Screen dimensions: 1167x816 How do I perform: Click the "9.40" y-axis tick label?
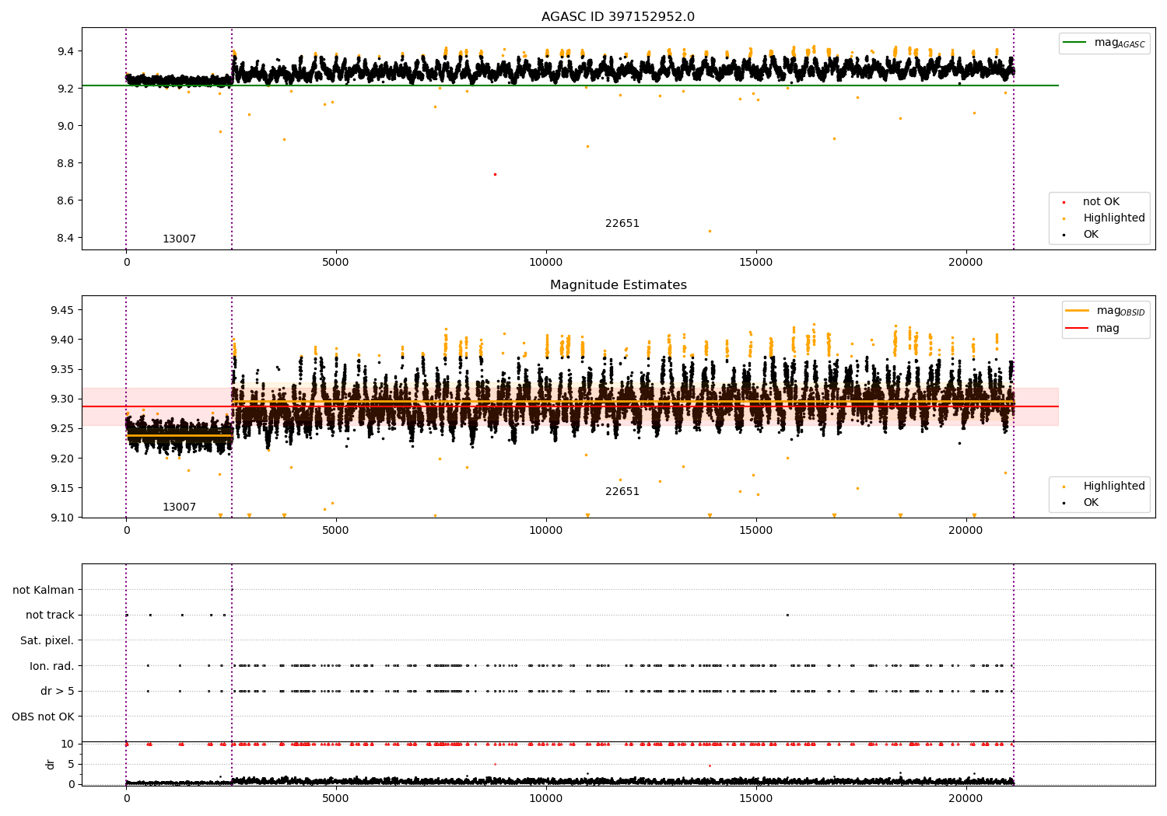[62, 340]
